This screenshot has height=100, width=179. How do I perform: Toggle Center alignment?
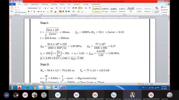tap(63, 11)
